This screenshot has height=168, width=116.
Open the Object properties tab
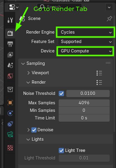point(10,102)
